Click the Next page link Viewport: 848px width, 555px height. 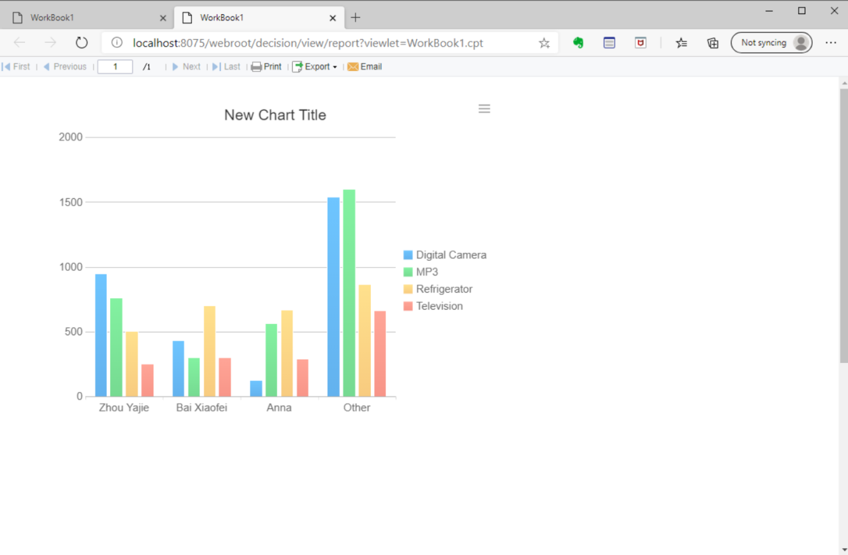[x=187, y=66]
